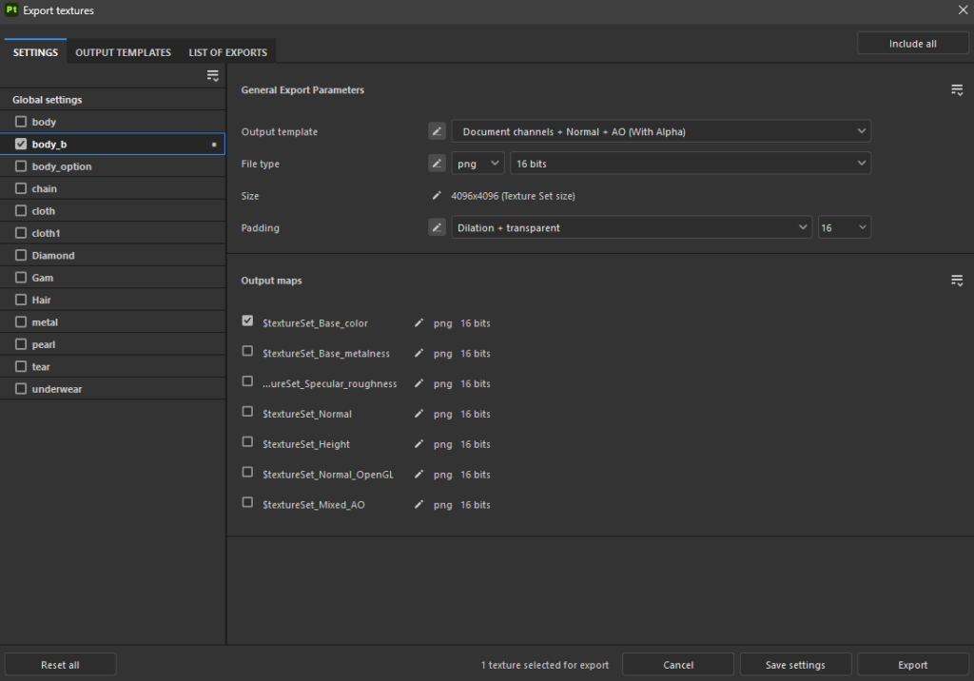Edit format for Specular_roughness map
The width and height of the screenshot is (974, 681).
[419, 383]
